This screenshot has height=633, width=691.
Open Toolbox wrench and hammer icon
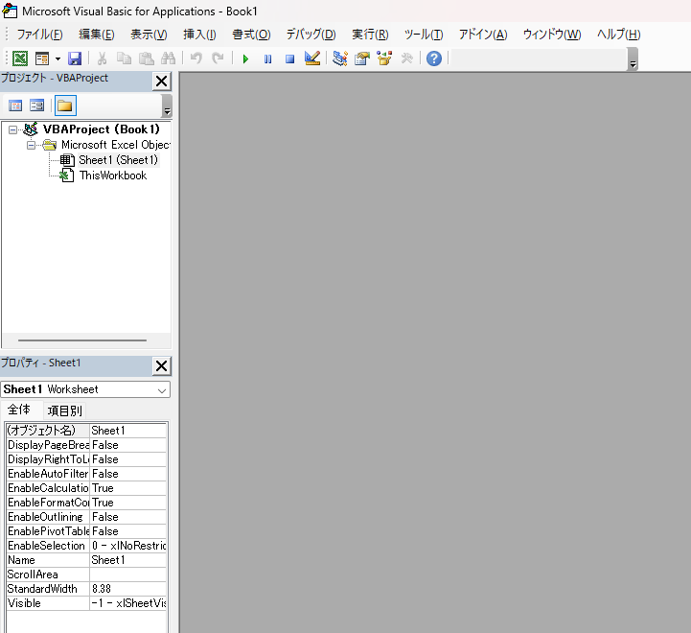pyautogui.click(x=406, y=59)
